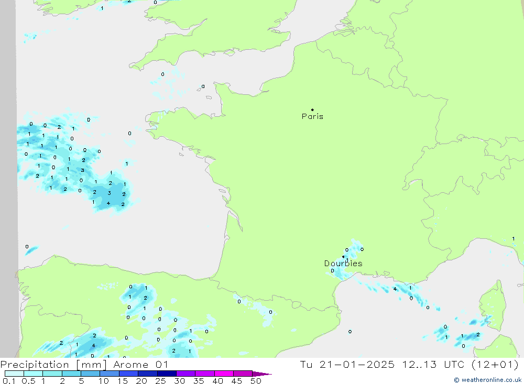The image size is (524, 384).
Task: Click the '(12+01)' forecast offset text
Action: click(x=495, y=364)
